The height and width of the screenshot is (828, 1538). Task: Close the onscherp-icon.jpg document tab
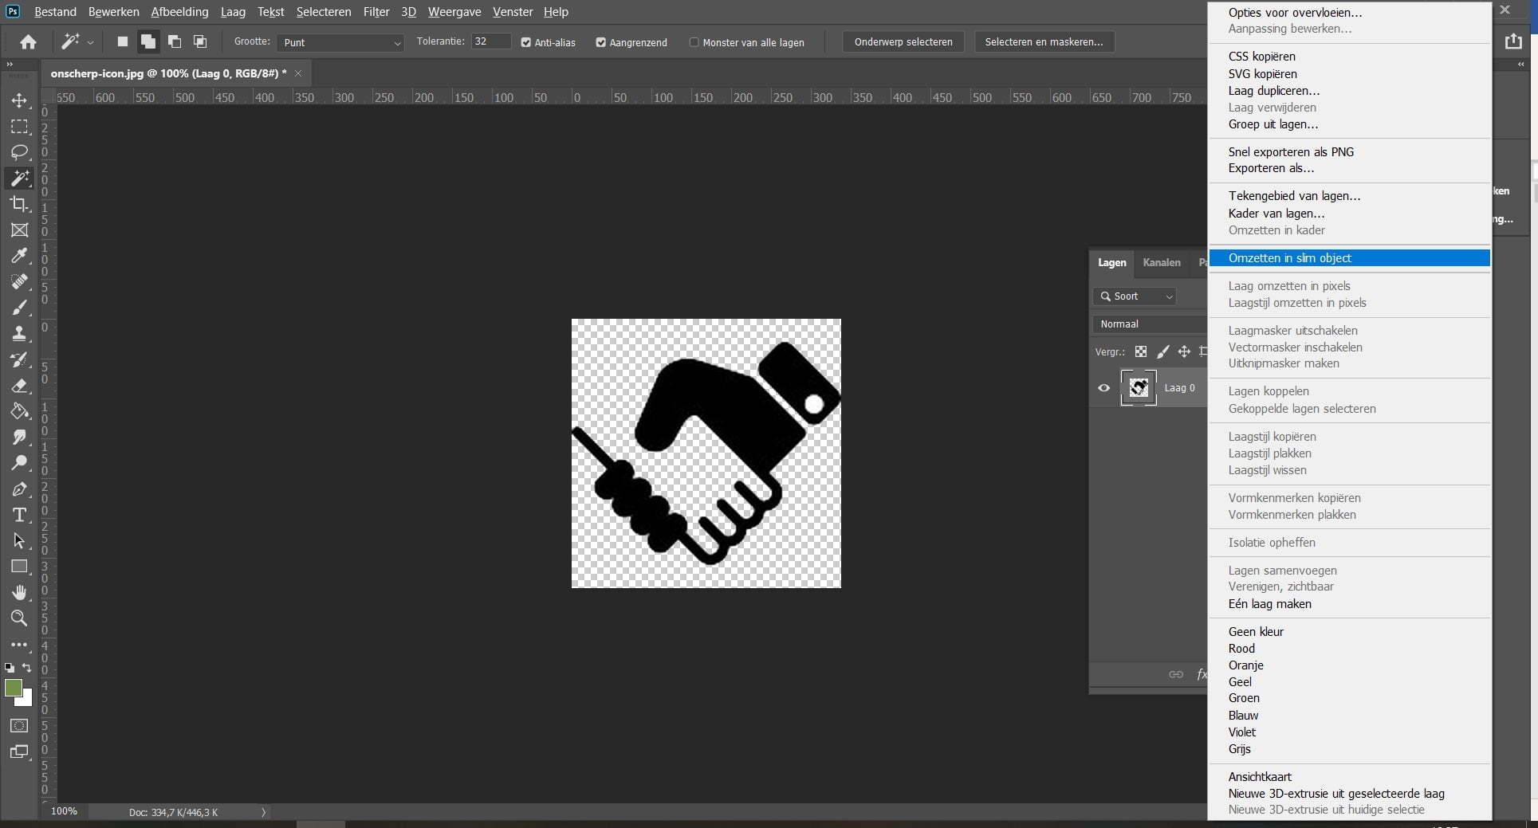(298, 73)
